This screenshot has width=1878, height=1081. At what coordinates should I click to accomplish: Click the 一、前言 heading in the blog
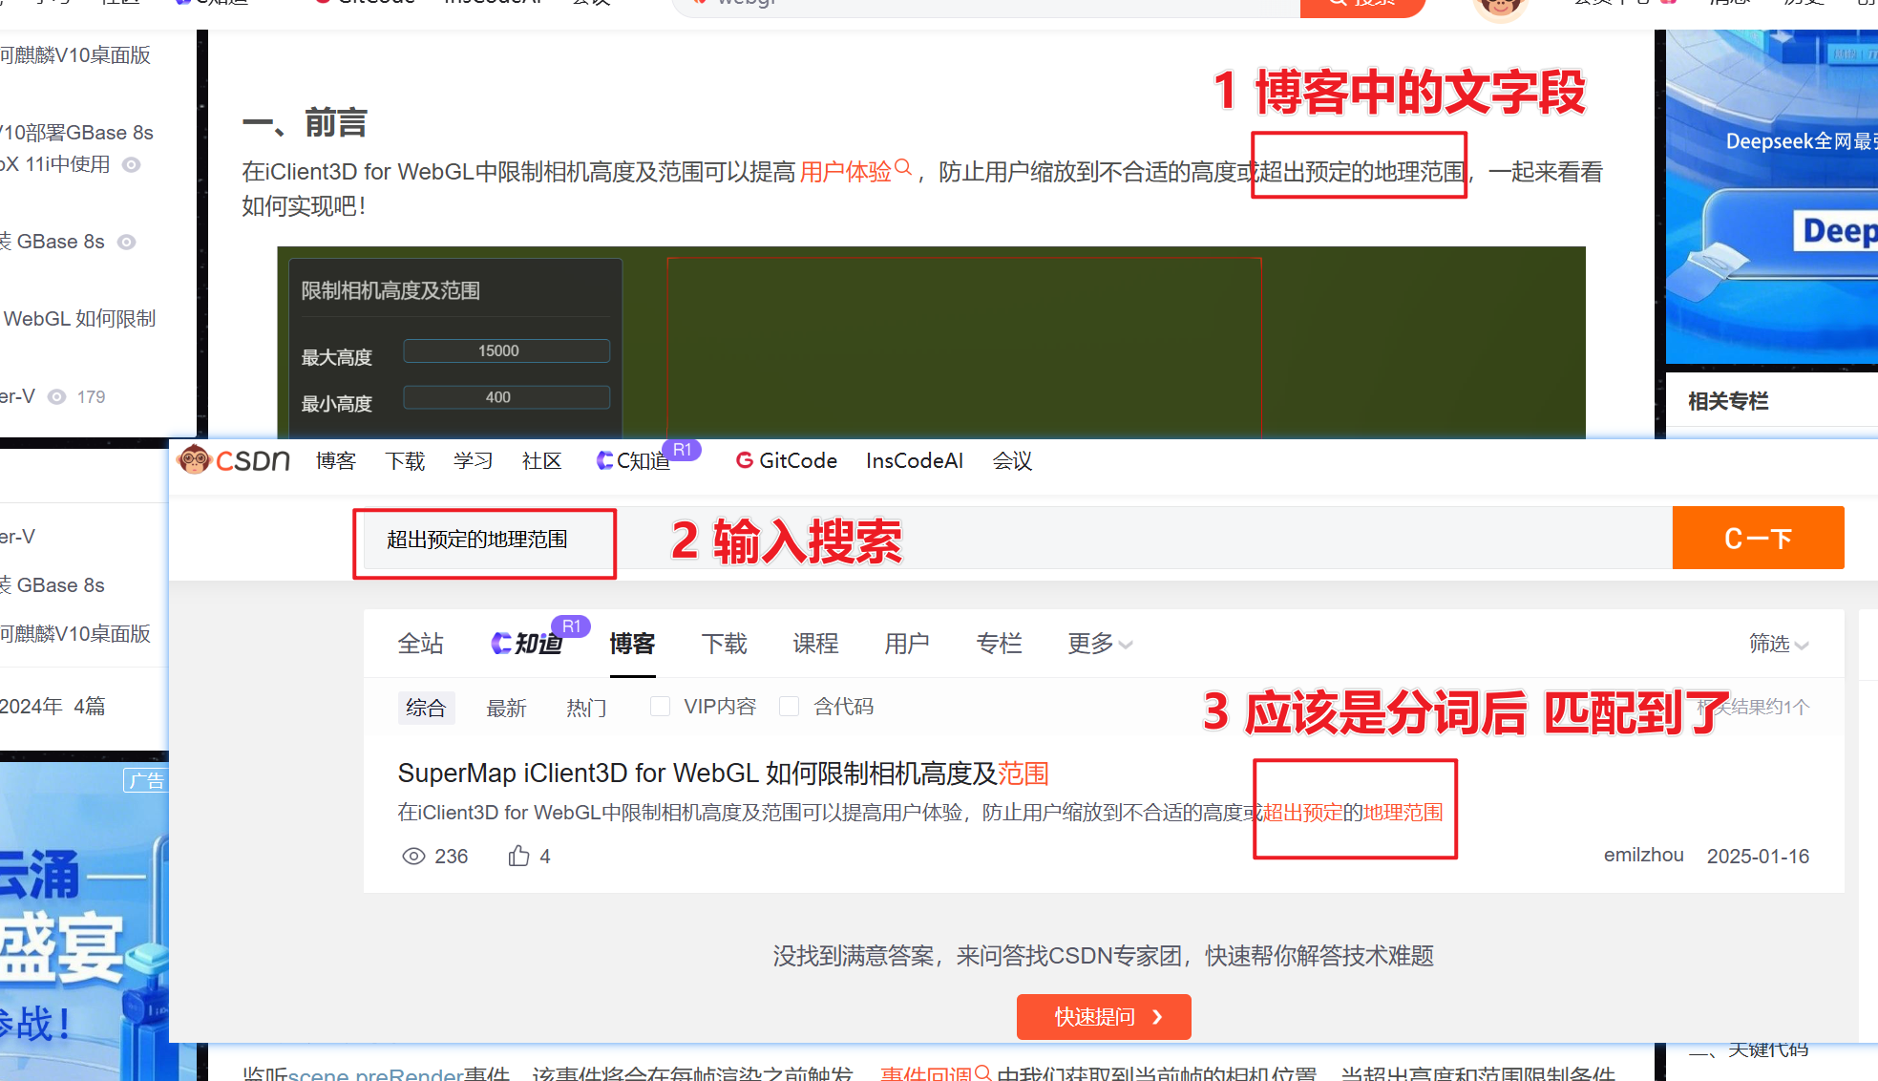305,123
